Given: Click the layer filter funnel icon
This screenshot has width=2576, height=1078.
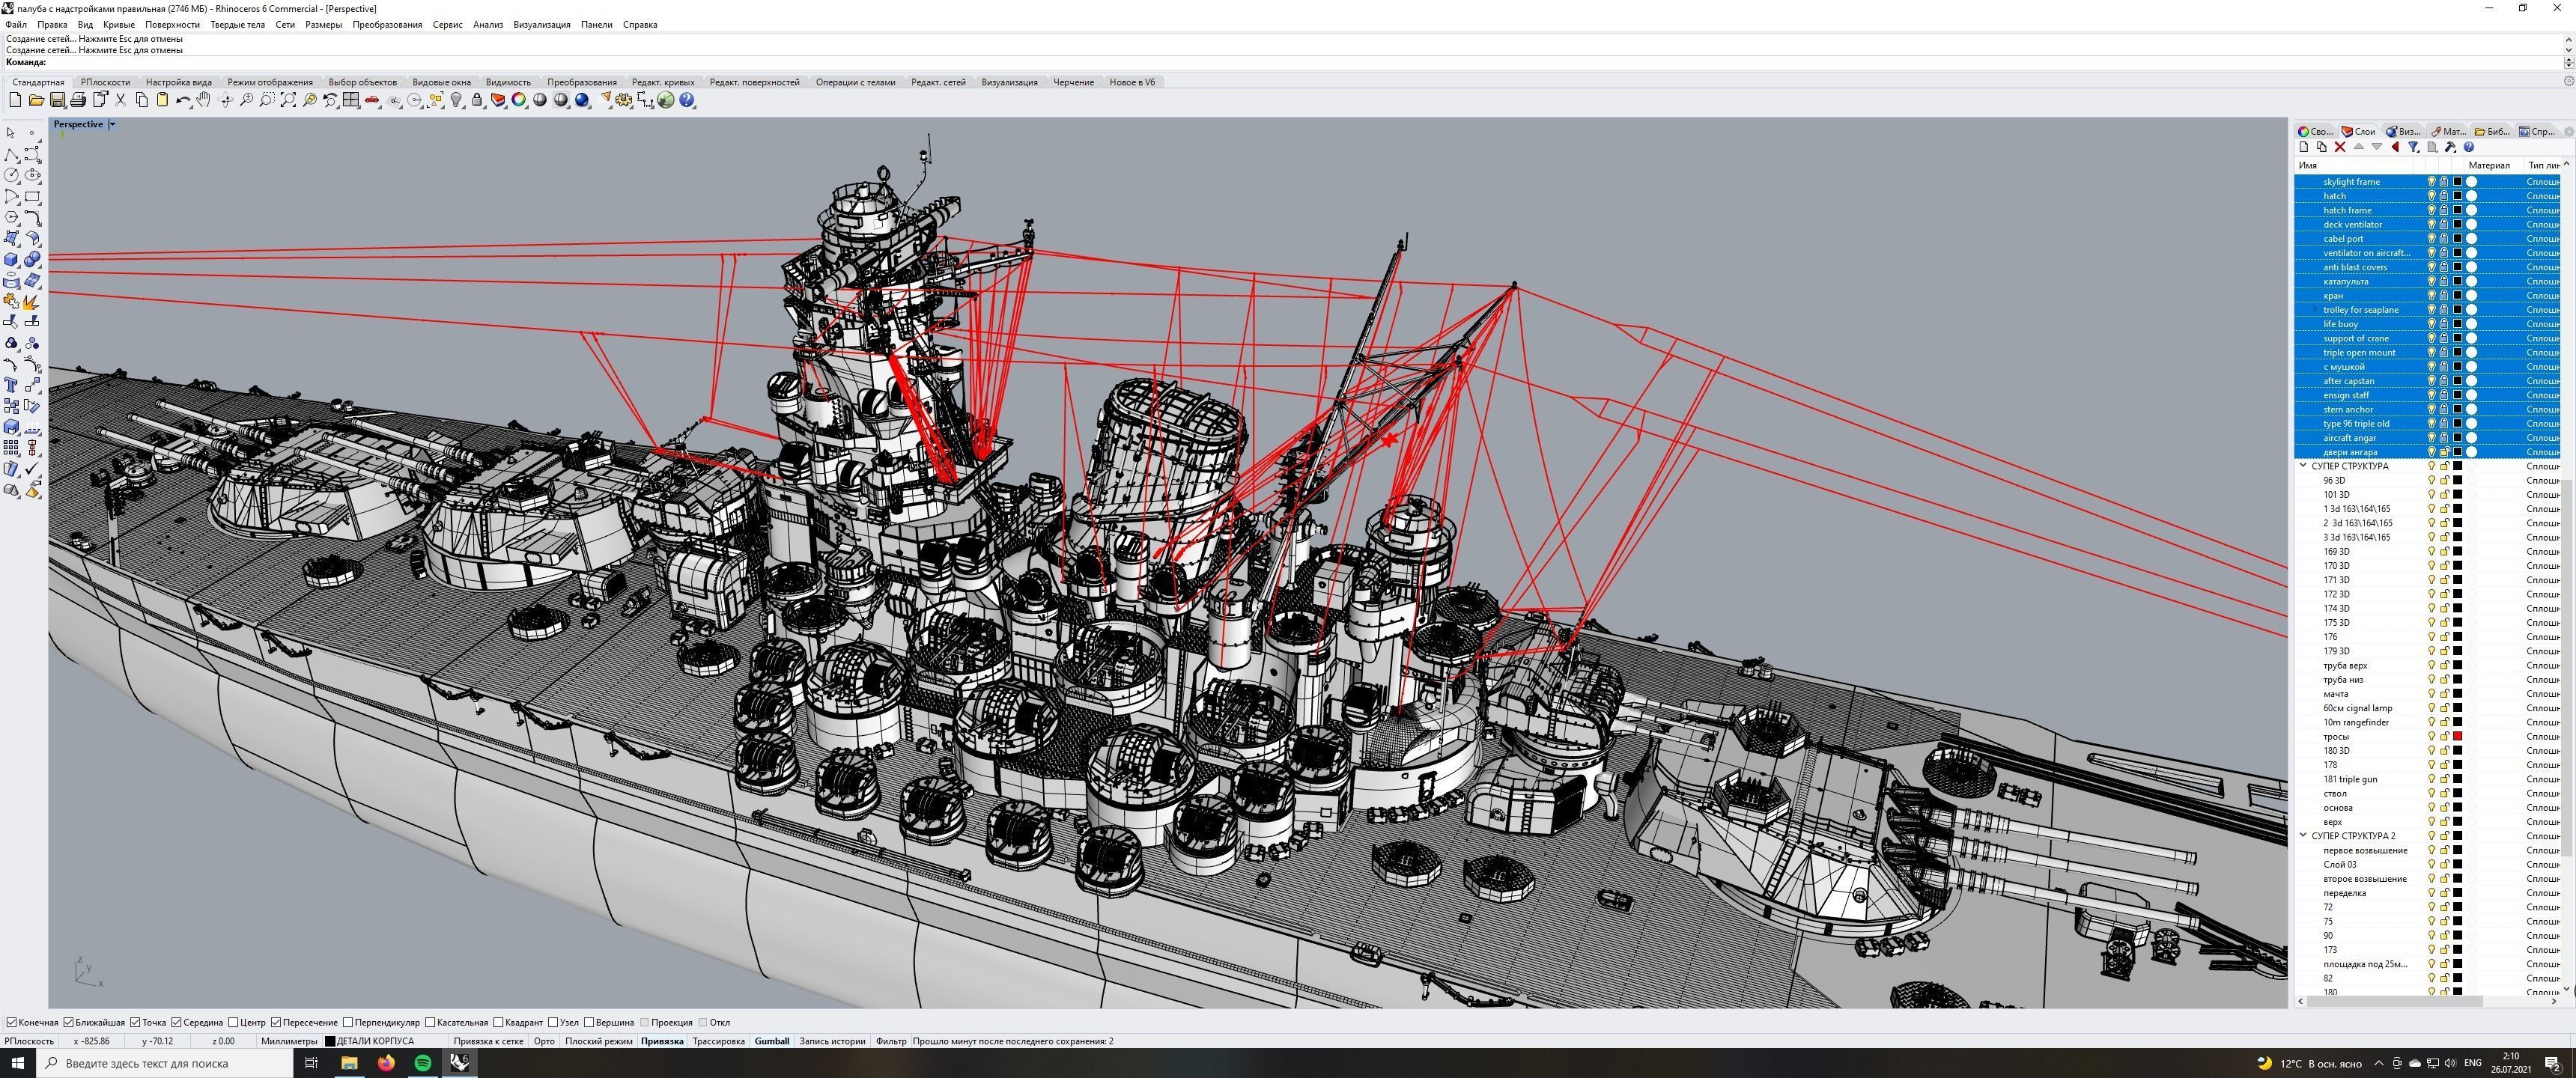Looking at the screenshot, I should pos(2413,147).
